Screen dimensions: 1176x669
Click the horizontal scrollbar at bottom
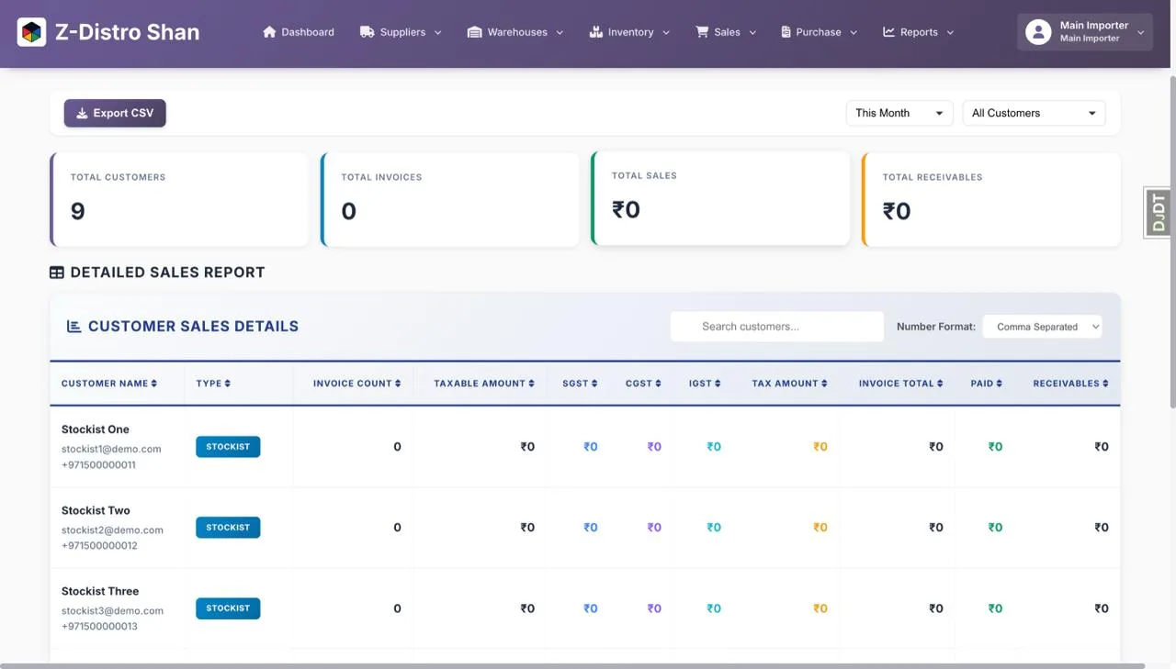click(573, 665)
